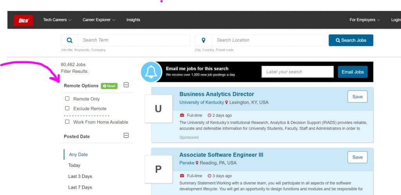Screen dimensions: 401x195
Task: Click the U company logo tile
Action: 158,109
